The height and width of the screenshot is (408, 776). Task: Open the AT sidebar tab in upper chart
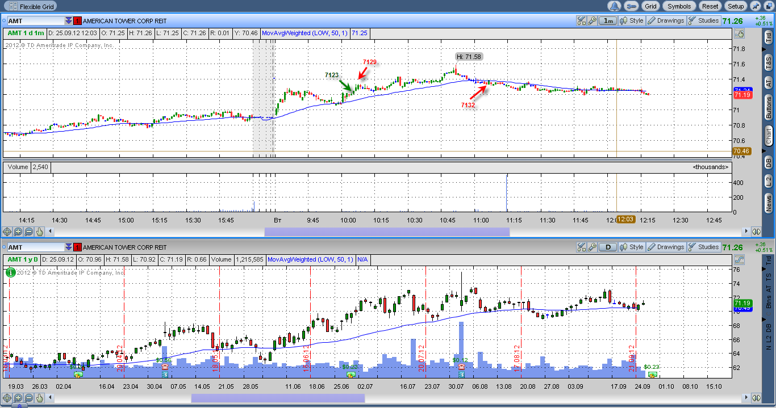(769, 83)
